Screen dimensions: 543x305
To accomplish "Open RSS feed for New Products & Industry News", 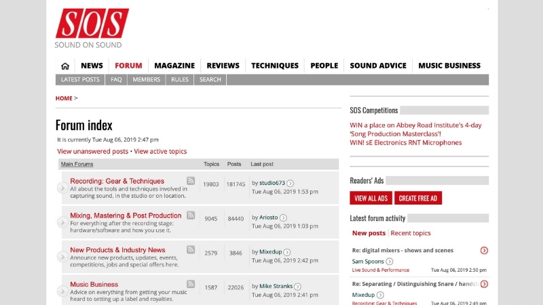I will [x=191, y=249].
